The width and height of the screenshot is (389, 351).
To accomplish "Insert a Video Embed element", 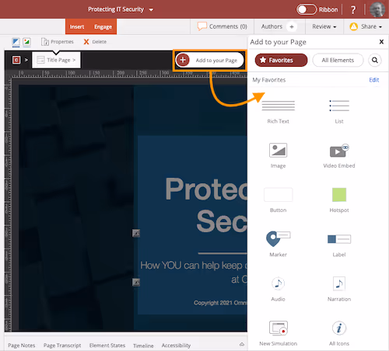I will click(339, 155).
